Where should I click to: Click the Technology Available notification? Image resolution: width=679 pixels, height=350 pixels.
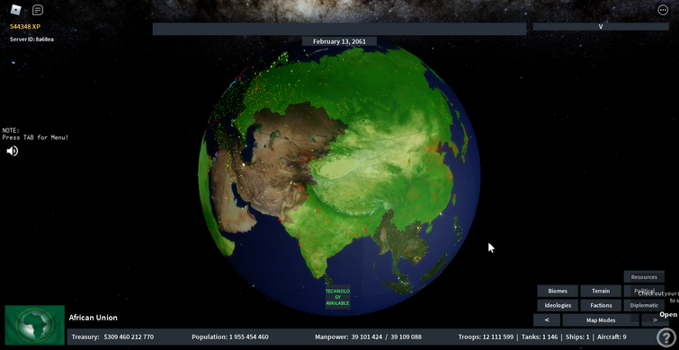pyautogui.click(x=337, y=297)
